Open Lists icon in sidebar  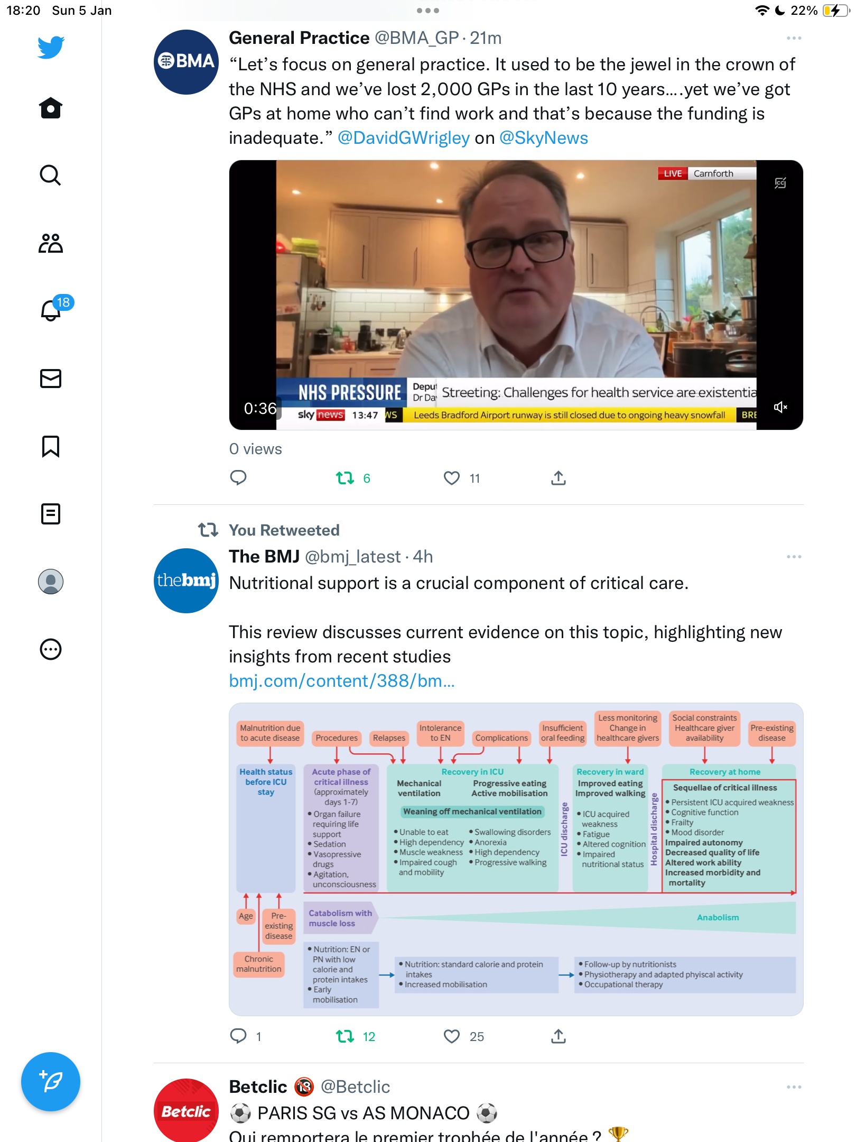point(51,514)
